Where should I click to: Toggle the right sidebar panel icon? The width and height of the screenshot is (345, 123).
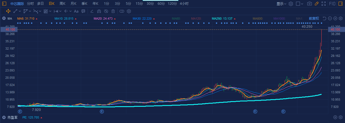341,4
